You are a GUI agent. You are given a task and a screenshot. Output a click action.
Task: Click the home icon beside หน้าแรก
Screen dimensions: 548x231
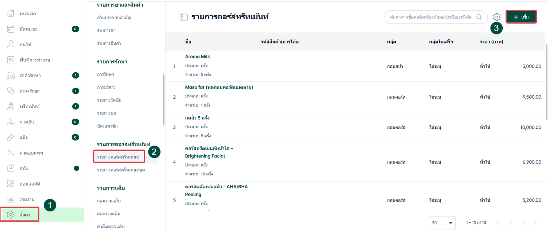click(x=11, y=14)
